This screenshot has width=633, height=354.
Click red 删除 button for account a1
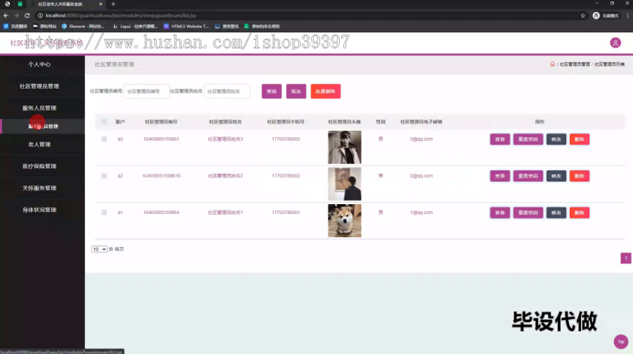coord(580,213)
